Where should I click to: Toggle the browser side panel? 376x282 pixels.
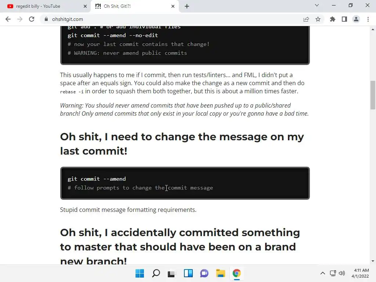click(x=344, y=19)
